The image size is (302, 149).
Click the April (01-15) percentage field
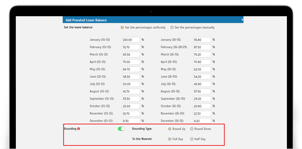coord(131,62)
